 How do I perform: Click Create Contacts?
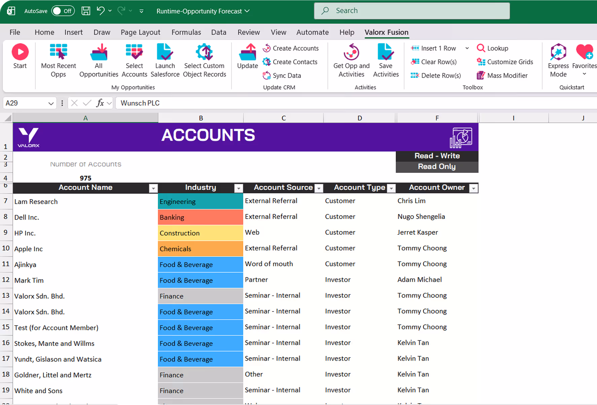click(x=290, y=62)
